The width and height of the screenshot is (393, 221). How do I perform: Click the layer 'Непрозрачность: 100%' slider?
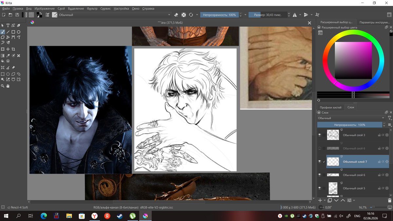(349, 125)
